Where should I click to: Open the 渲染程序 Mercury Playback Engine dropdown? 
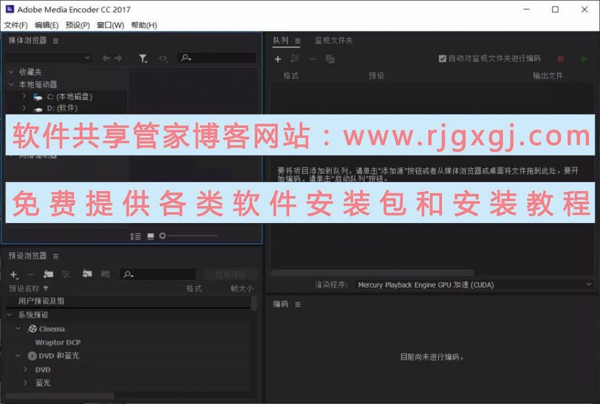tap(473, 285)
